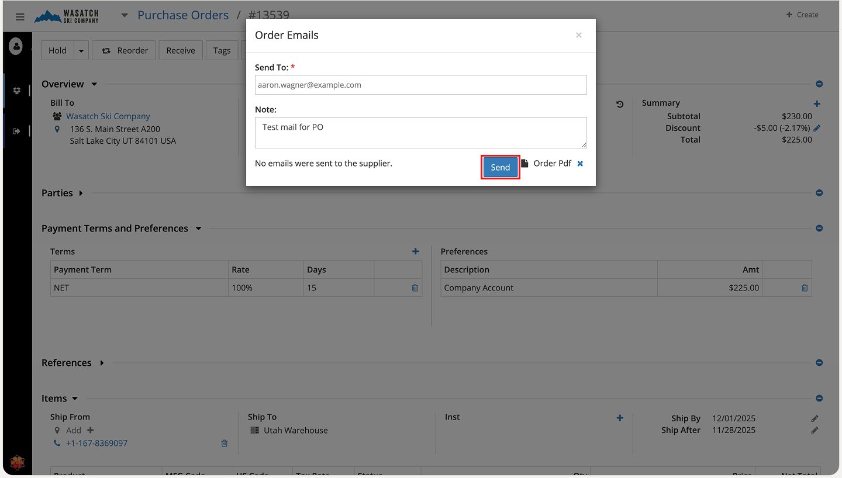Click the Dropbox icon in sidebar

[x=16, y=91]
